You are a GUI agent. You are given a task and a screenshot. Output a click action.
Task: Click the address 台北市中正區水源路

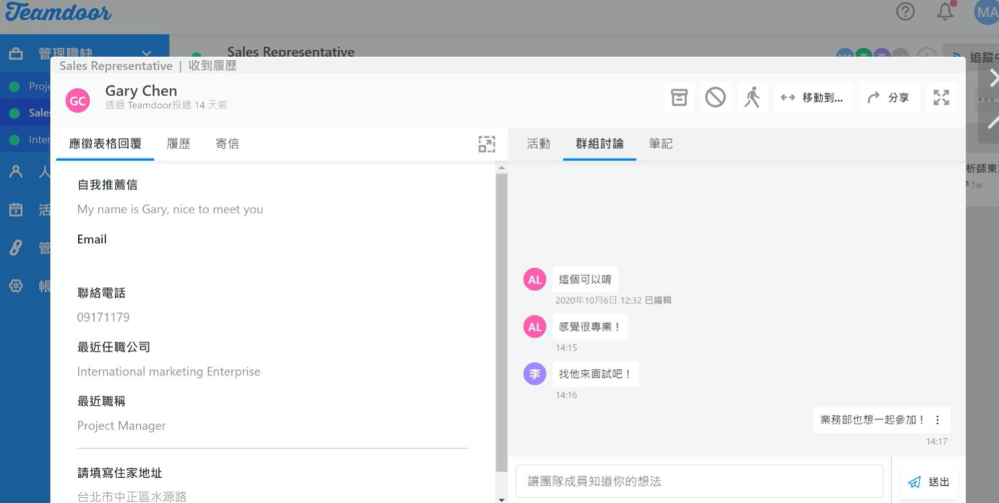[x=132, y=496]
